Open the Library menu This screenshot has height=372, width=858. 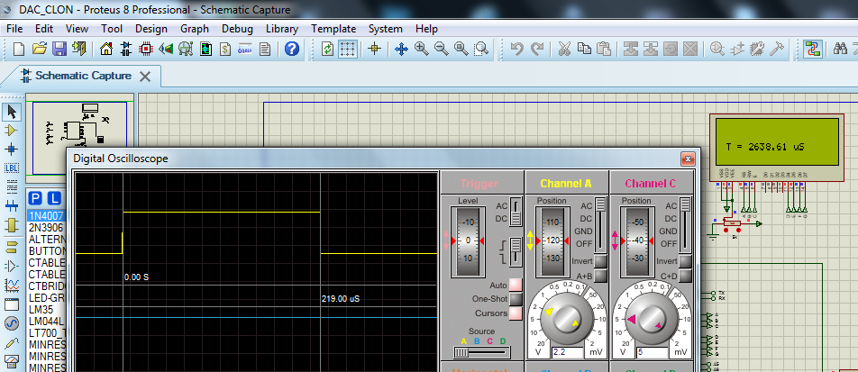click(x=282, y=29)
